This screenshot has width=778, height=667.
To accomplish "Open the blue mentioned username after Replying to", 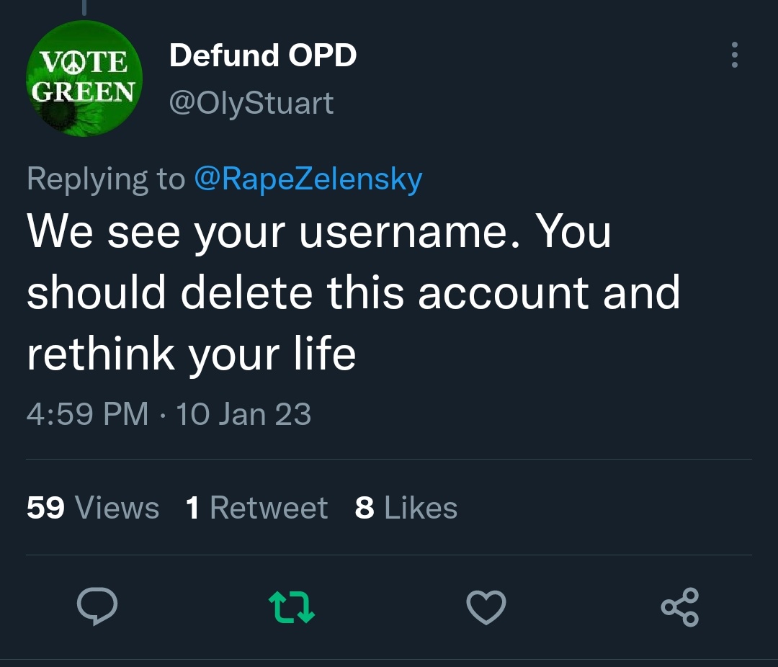I will click(x=308, y=179).
